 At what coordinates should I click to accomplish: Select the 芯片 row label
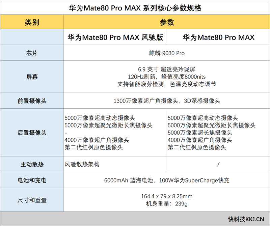[32, 52]
